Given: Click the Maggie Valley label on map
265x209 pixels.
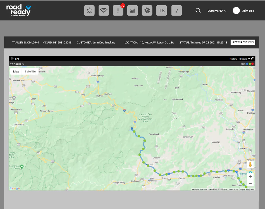Looking at the screenshot, I should pos(119,183).
